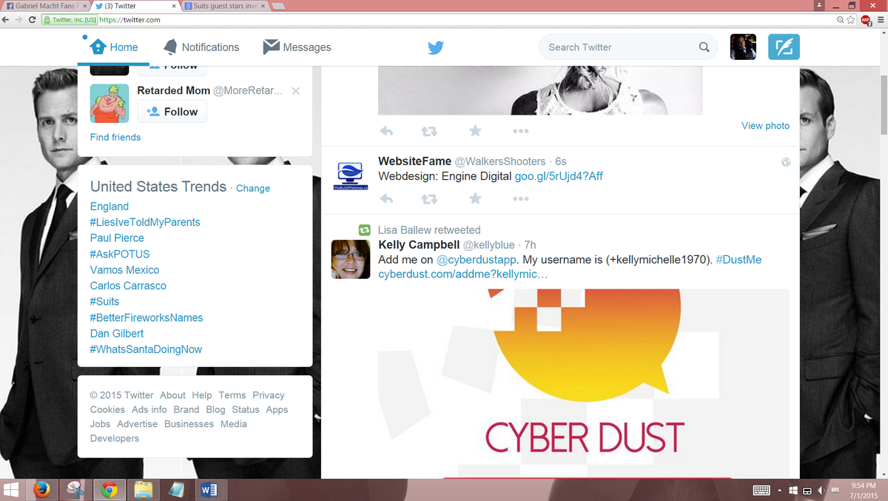Screen dimensions: 888x501
Task: Click the globe icon on WebsiteFame tweet
Action: (785, 162)
